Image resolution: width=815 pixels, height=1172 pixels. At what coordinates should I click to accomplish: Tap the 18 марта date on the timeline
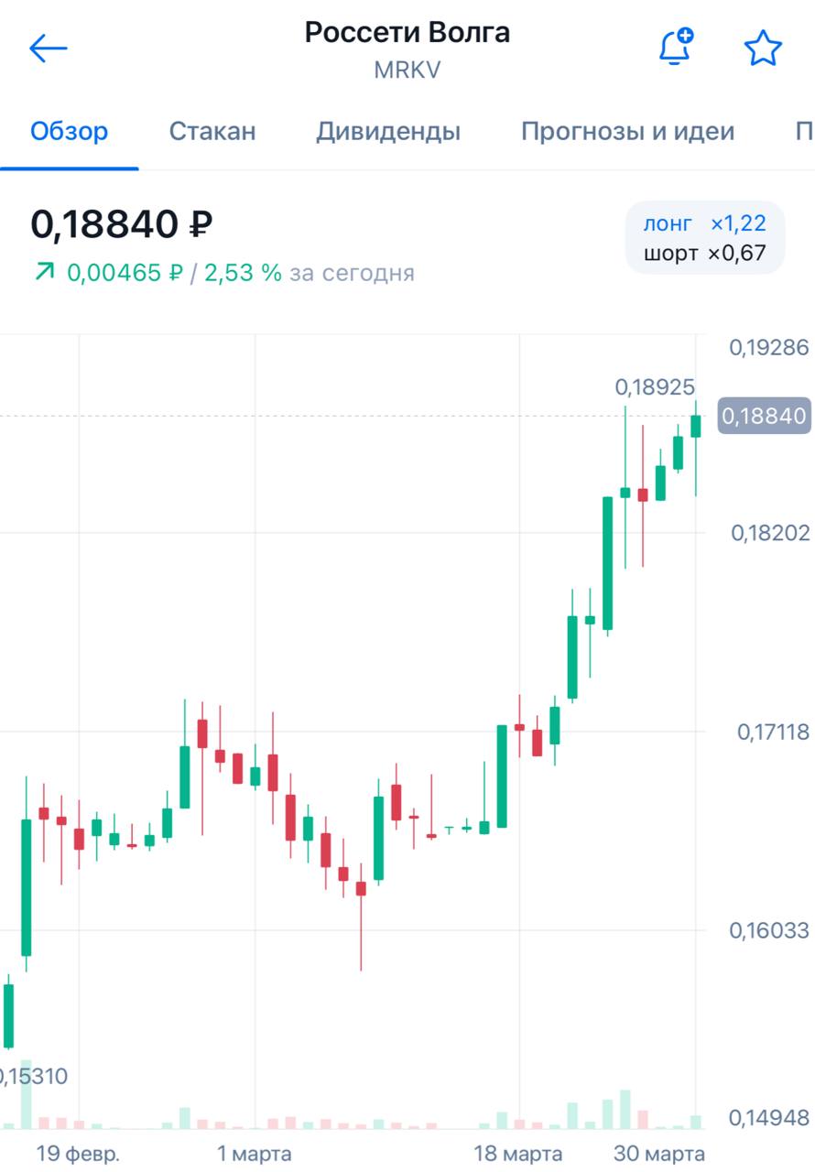(x=518, y=1152)
